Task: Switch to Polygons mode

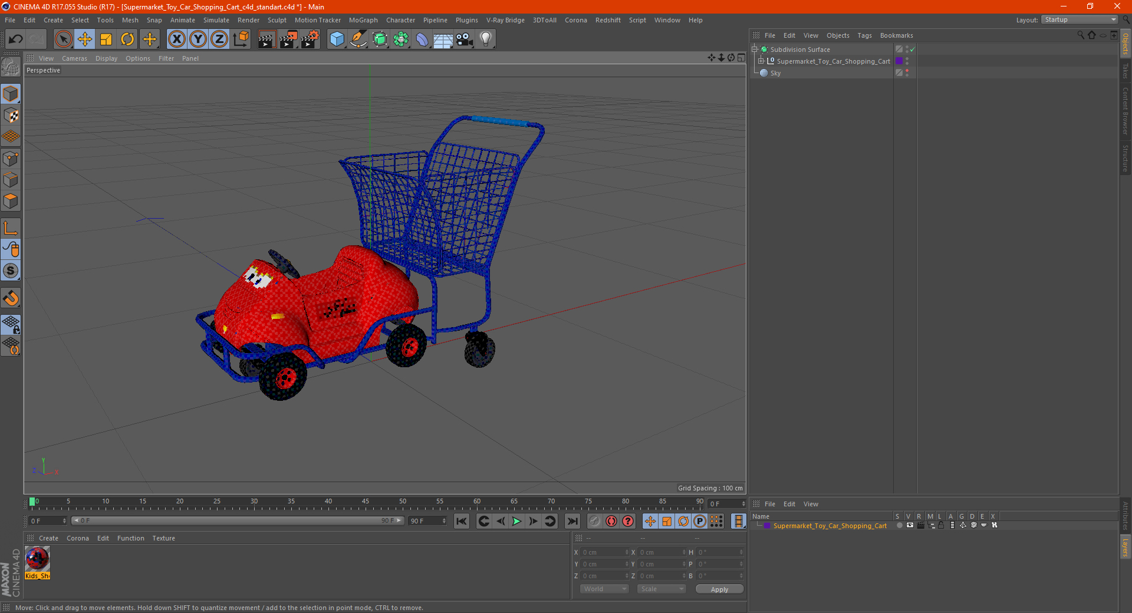Action: (x=11, y=201)
